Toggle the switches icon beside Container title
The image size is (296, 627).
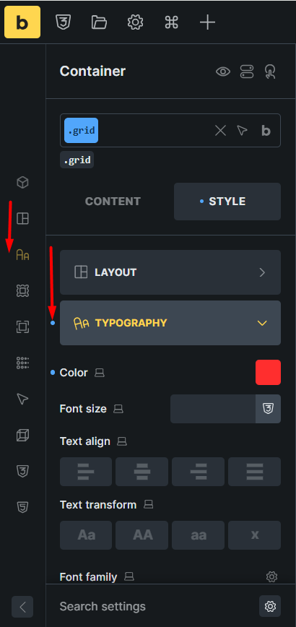(x=247, y=72)
